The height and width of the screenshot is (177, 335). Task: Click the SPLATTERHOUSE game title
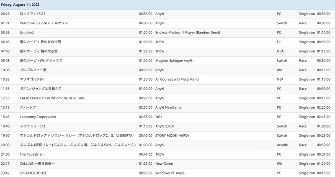pyautogui.click(x=33, y=173)
